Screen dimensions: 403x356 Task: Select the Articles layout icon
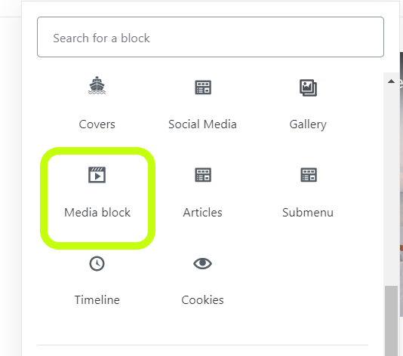(203, 175)
